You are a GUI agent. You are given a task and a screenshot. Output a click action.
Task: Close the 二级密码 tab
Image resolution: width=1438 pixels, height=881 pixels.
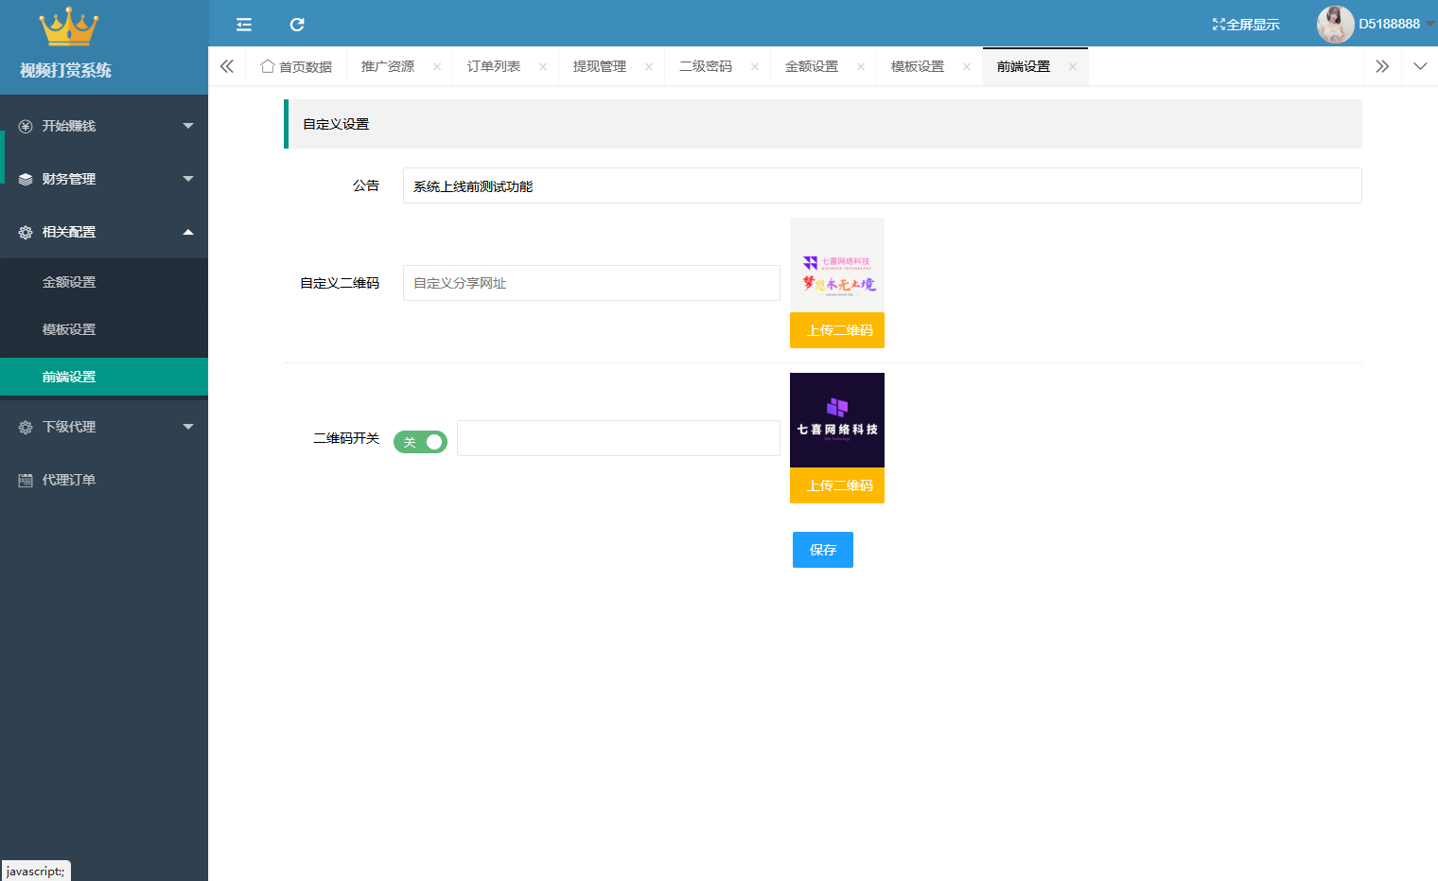(755, 66)
